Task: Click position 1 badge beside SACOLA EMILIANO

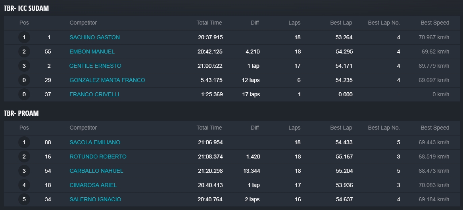Action: click(x=24, y=142)
